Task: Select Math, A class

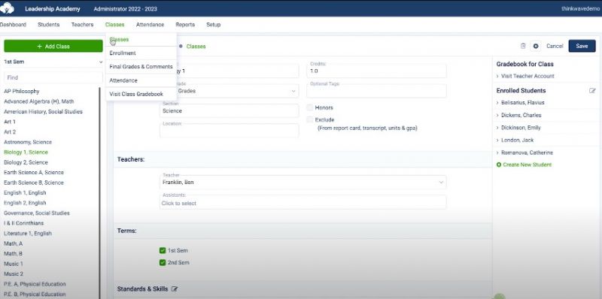Action: pyautogui.click(x=13, y=243)
